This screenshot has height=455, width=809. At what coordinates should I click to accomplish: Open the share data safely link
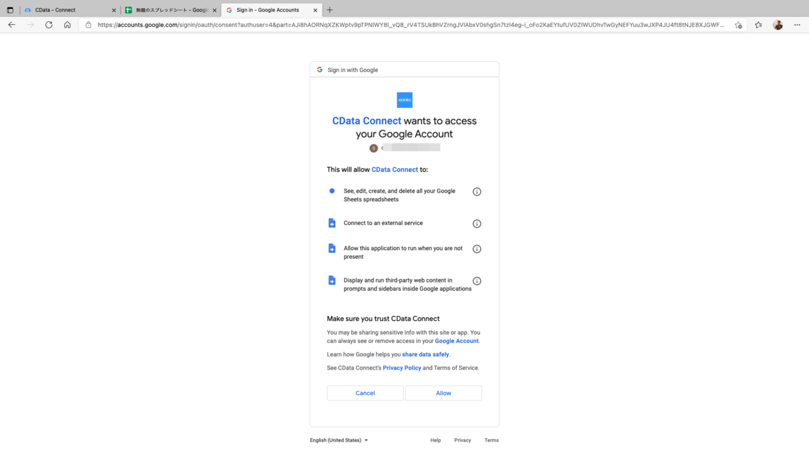(x=425, y=355)
